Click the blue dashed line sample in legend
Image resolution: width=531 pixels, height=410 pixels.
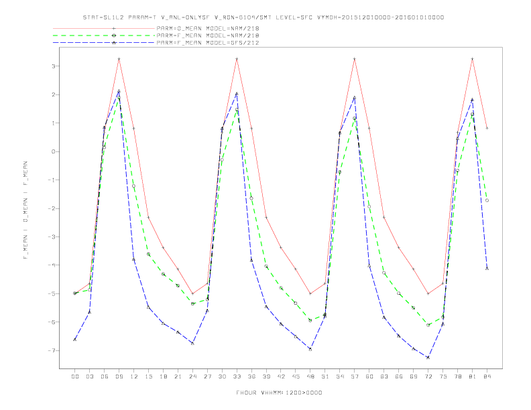(104, 43)
